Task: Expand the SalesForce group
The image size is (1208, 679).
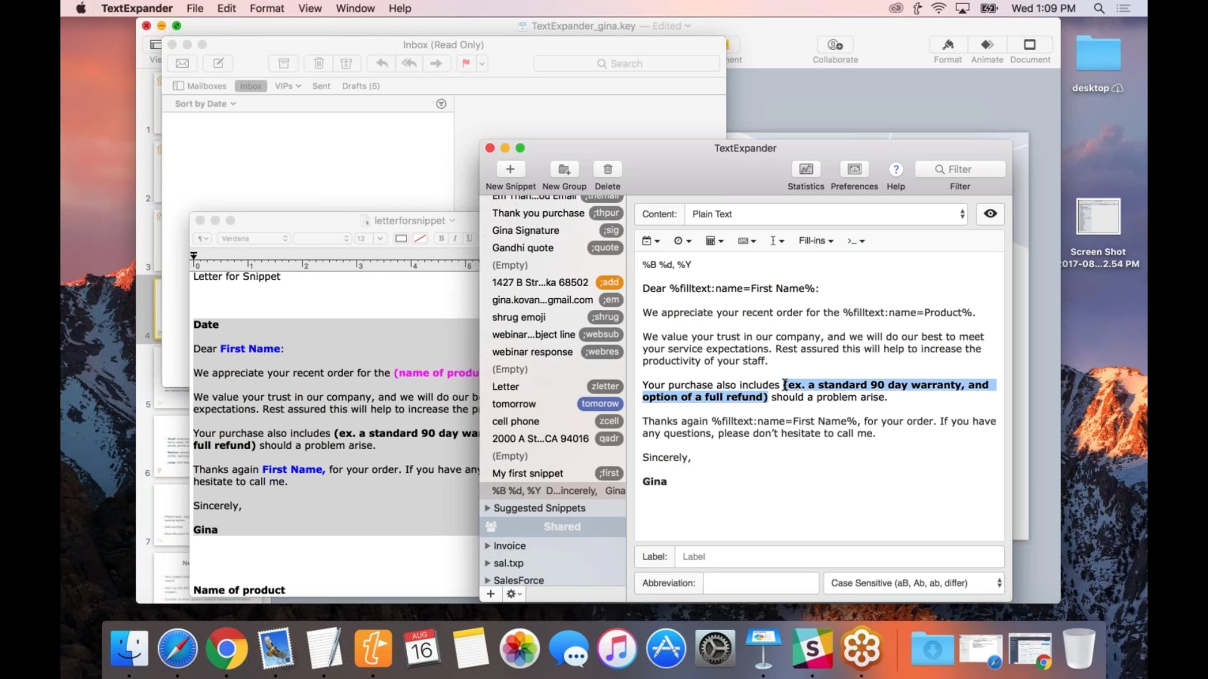Action: pyautogui.click(x=487, y=580)
